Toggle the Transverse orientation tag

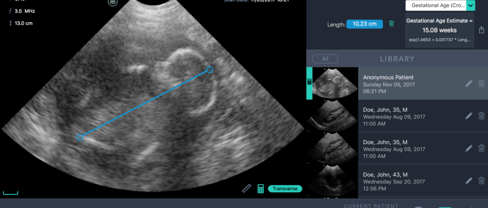[285, 189]
